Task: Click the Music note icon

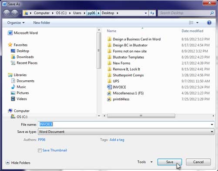Action: click(13, 87)
